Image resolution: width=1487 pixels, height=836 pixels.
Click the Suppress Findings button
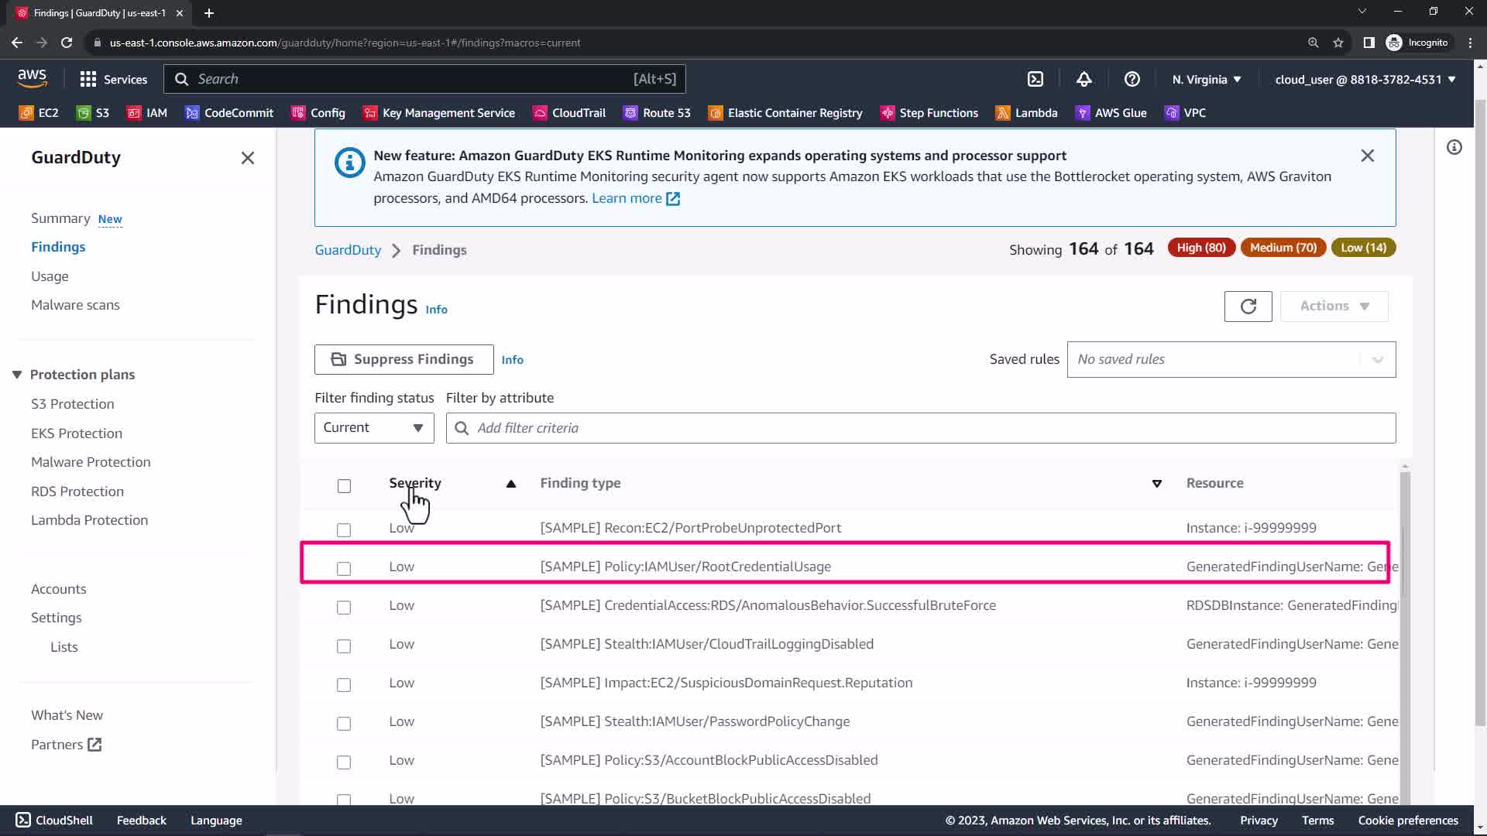(404, 359)
